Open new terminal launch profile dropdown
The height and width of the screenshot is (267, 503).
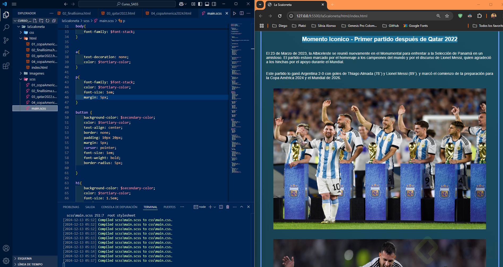point(215,207)
